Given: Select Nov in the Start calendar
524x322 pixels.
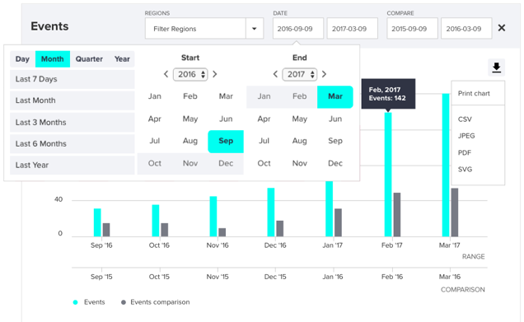Looking at the screenshot, I should pos(190,163).
